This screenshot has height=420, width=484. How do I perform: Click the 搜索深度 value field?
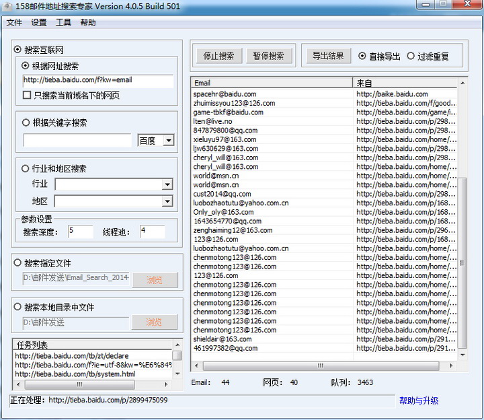[x=80, y=231]
